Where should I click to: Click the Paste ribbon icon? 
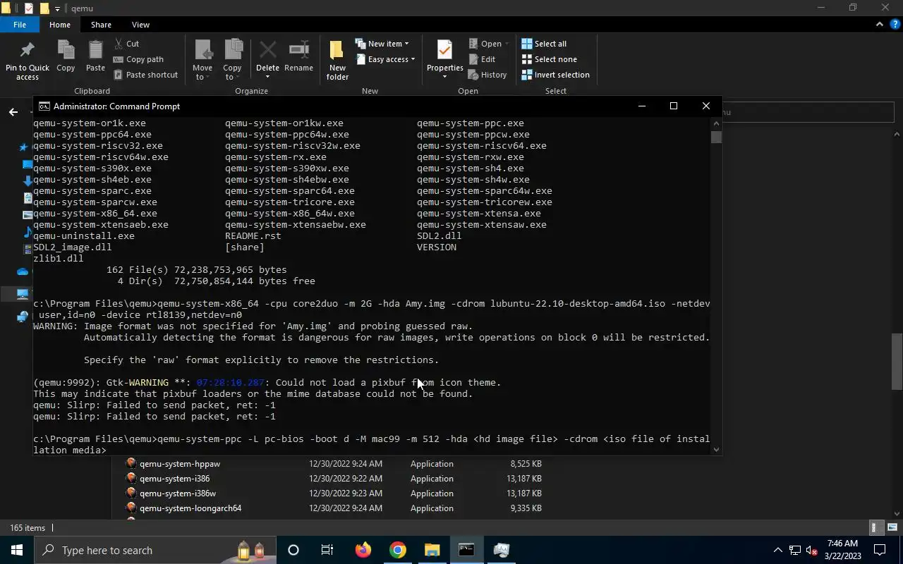tap(95, 56)
